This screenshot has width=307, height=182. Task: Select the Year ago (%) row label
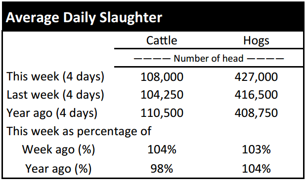coord(58,169)
